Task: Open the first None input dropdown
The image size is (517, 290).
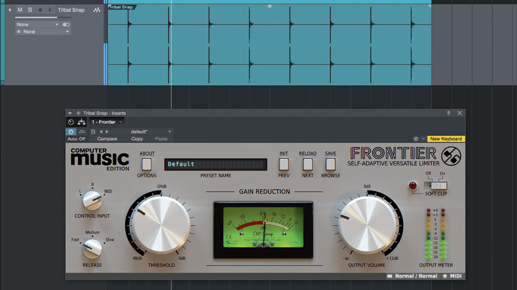Action: click(x=37, y=24)
